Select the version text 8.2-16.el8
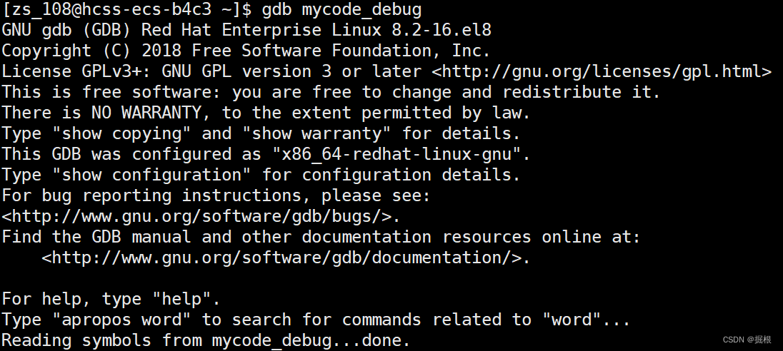Image resolution: width=783 pixels, height=351 pixels. pos(442,30)
